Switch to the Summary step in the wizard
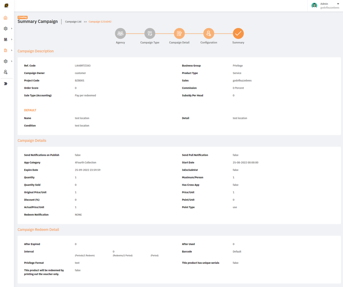The height and width of the screenshot is (287, 343). coord(238,33)
